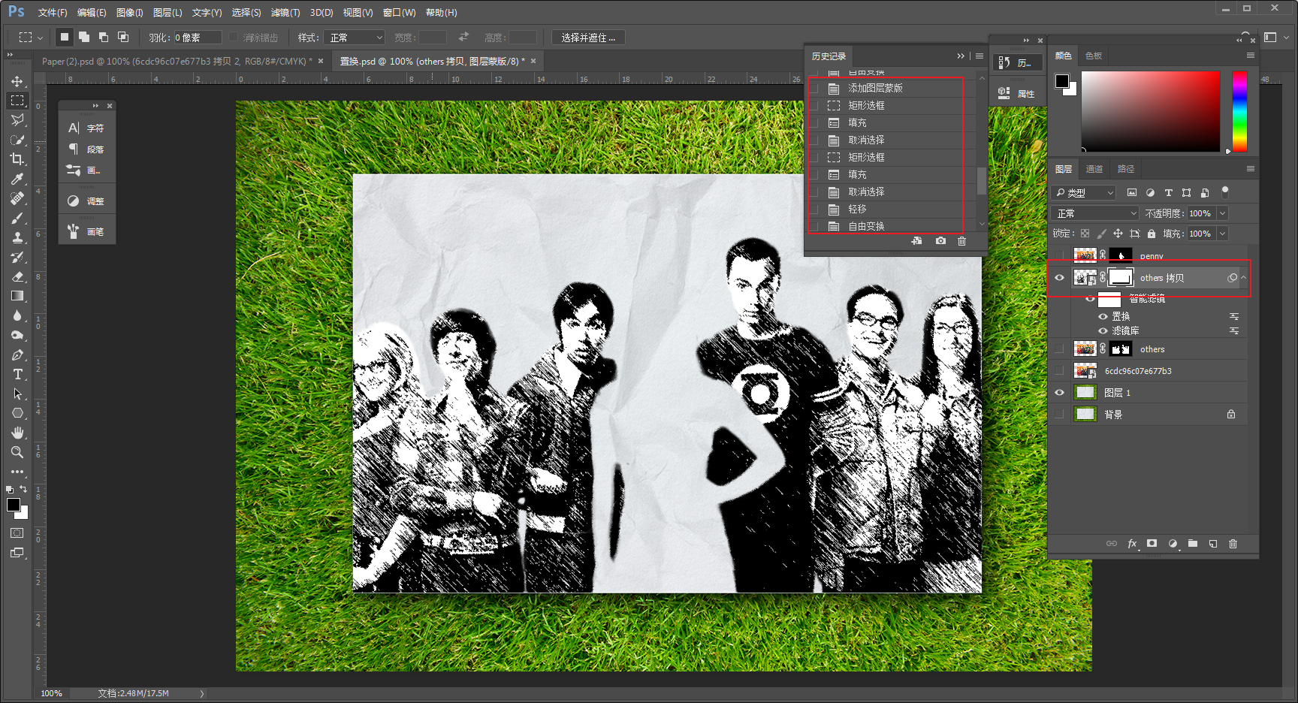Select the Eraser tool
Image resolution: width=1298 pixels, height=703 pixels.
click(x=17, y=276)
